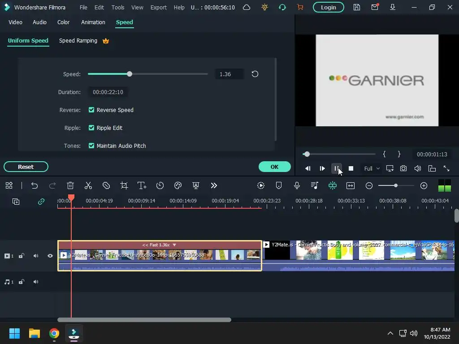The width and height of the screenshot is (459, 344).
Task: Delete selected clip with trash icon
Action: 70,185
